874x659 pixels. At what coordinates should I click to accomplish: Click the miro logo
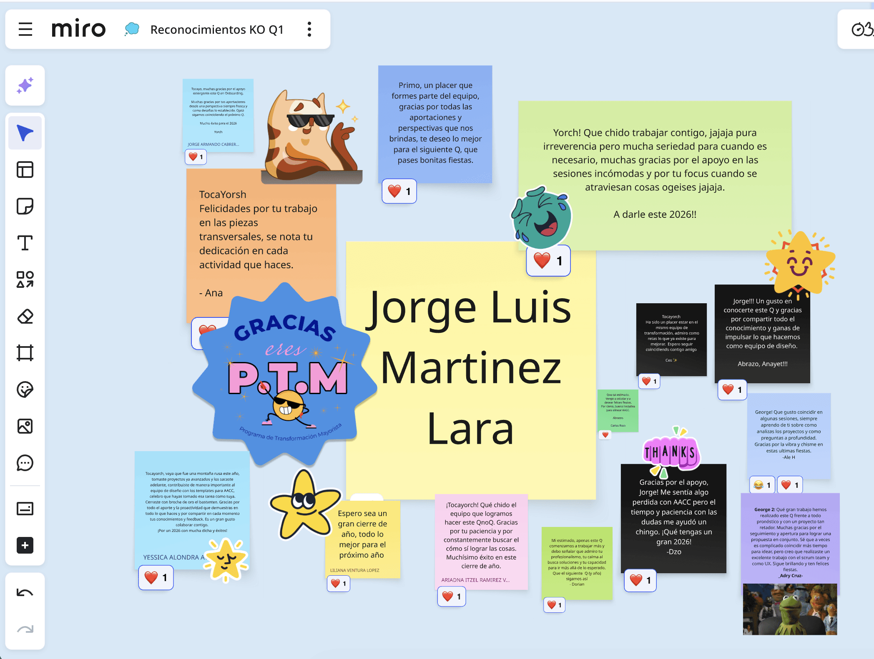pyautogui.click(x=78, y=29)
